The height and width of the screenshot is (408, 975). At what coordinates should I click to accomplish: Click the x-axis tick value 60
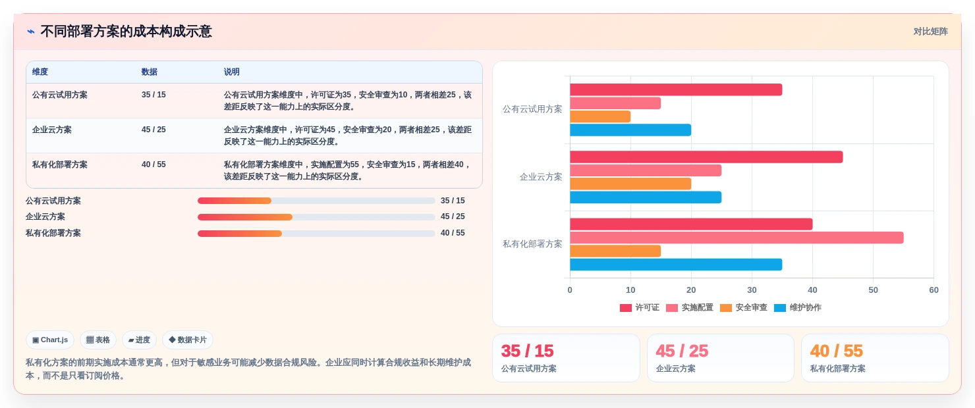pyautogui.click(x=933, y=290)
